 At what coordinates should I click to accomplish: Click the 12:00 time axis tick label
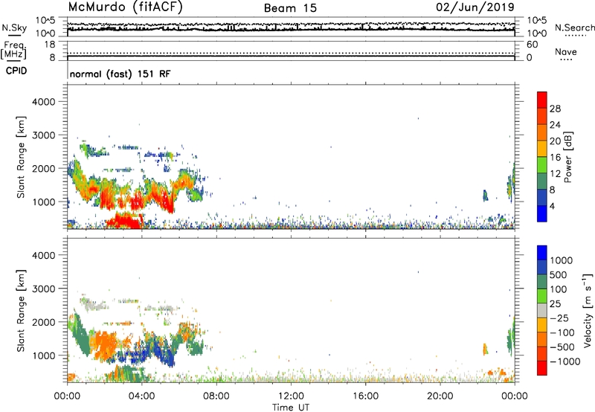pyautogui.click(x=291, y=396)
